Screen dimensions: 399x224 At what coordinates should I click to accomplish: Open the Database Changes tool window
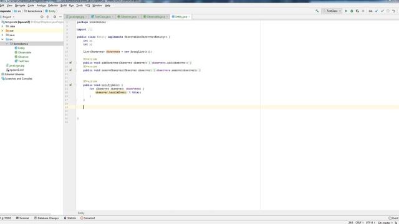[46, 218]
